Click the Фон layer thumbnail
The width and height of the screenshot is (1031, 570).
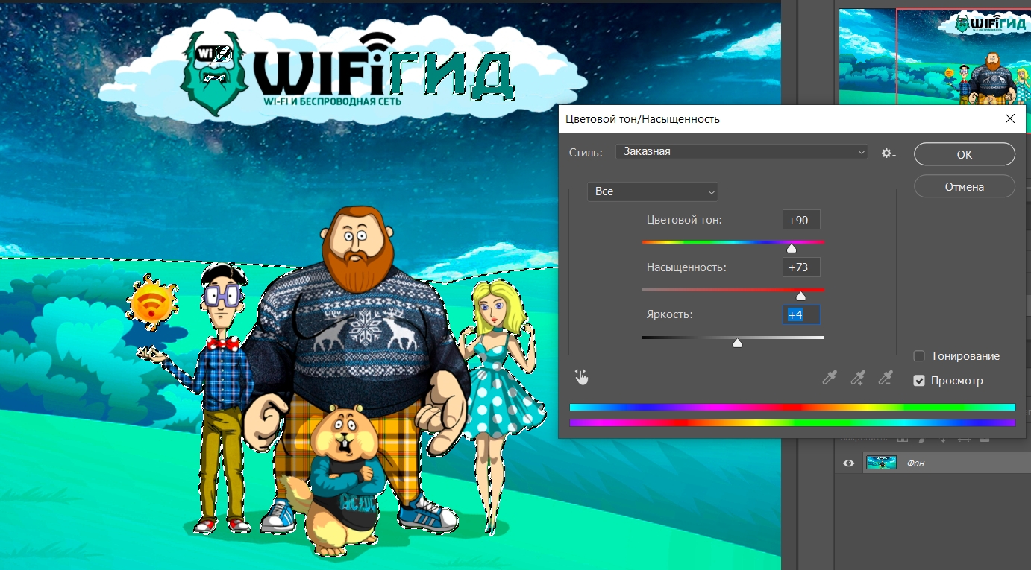pyautogui.click(x=881, y=463)
